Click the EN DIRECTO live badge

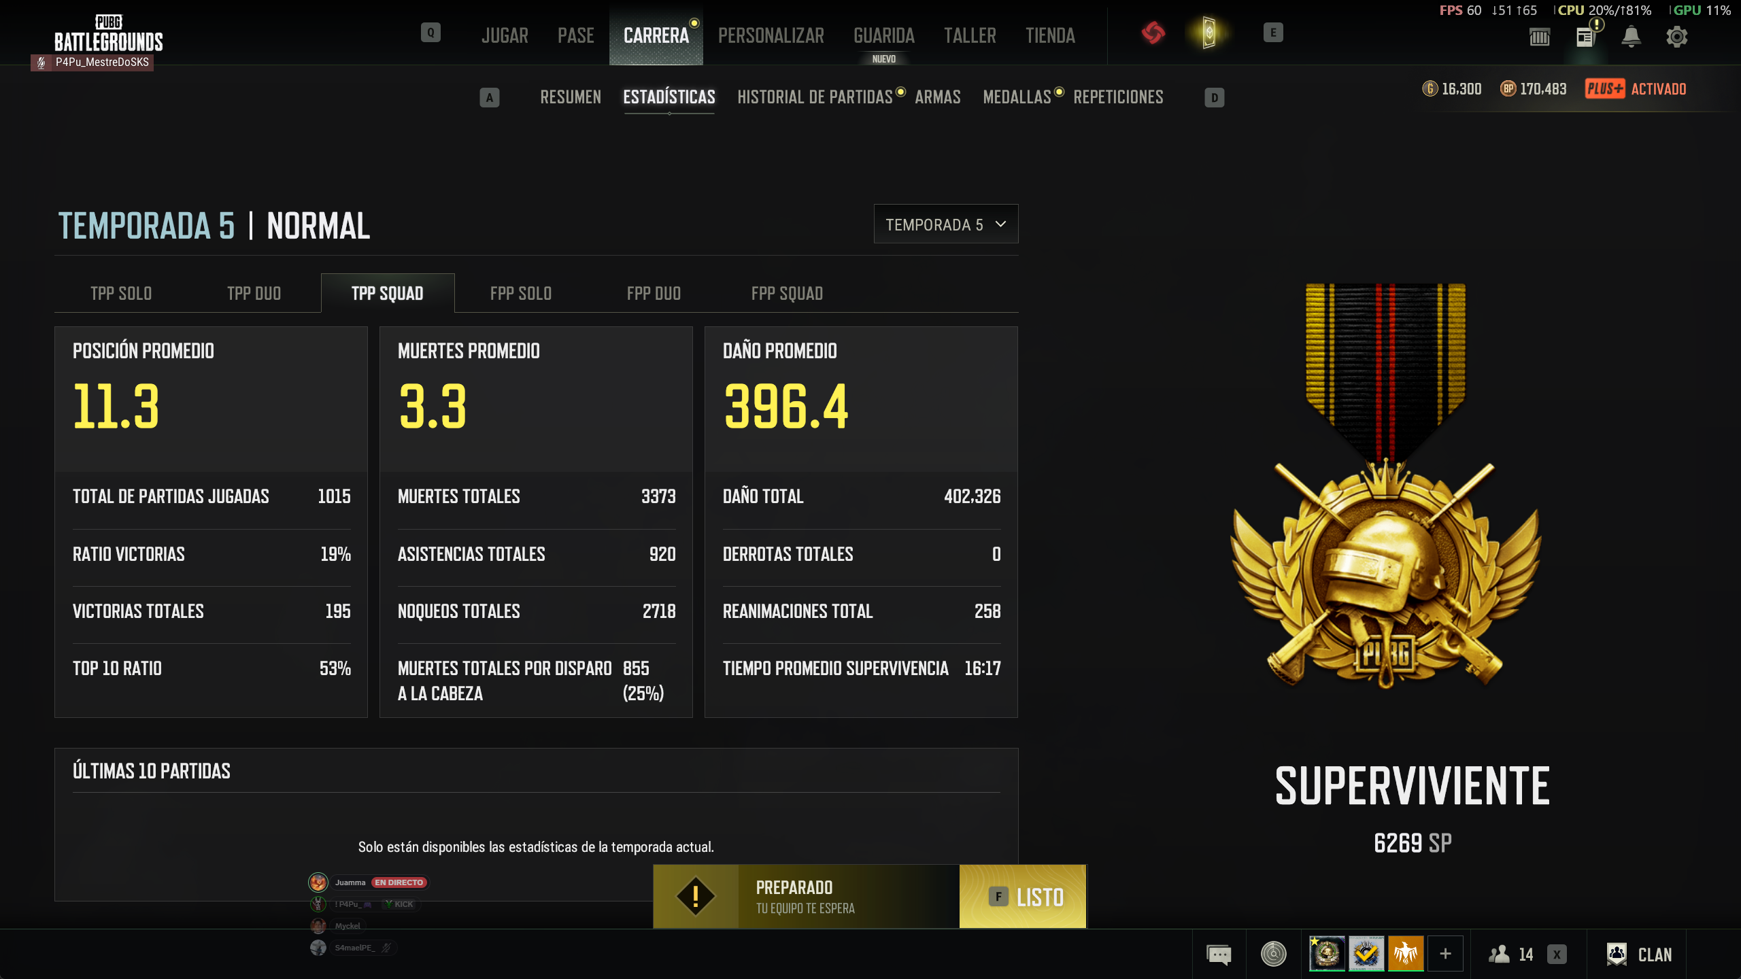(x=399, y=882)
